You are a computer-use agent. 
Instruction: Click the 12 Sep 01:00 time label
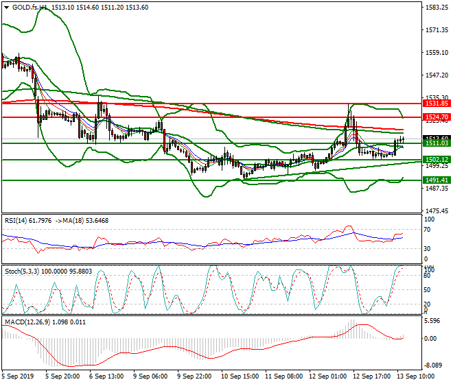[328, 376]
